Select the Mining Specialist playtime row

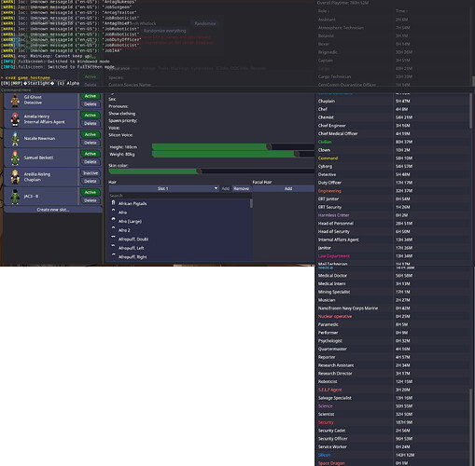pyautogui.click(x=393, y=292)
